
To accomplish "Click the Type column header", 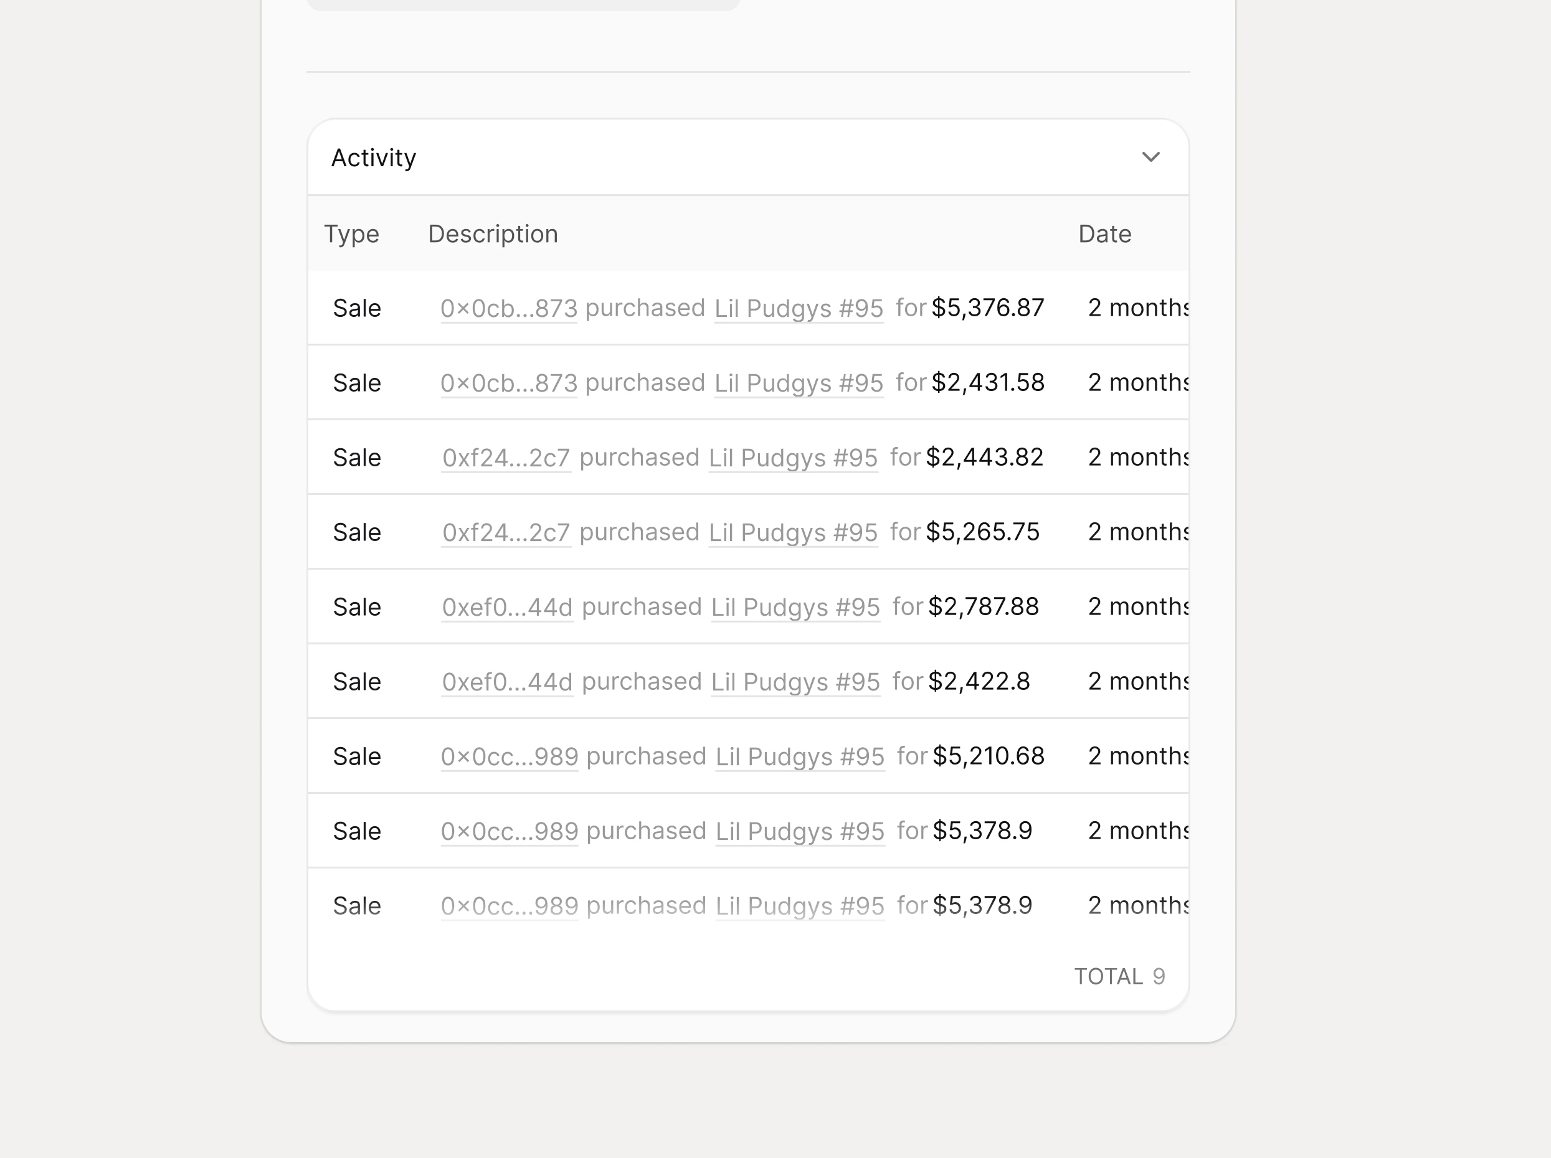I will point(351,234).
